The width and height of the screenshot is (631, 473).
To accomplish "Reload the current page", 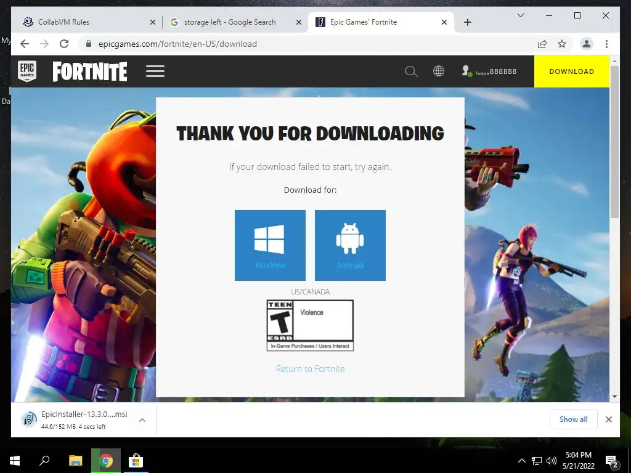I will point(64,44).
